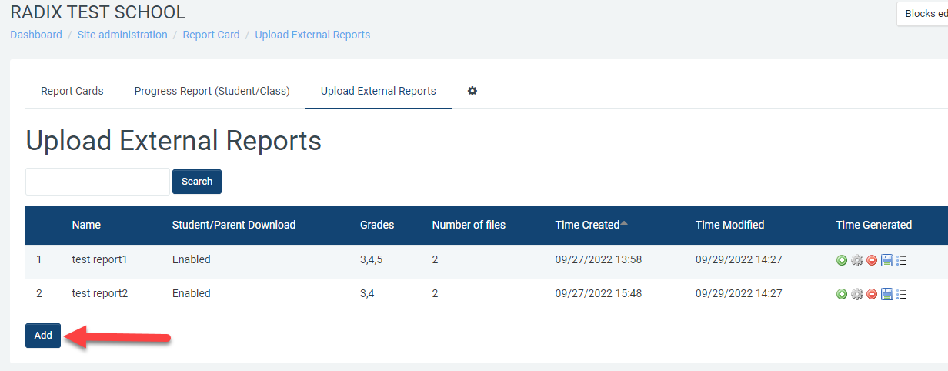
Task: Select the Upload External Reports tab
Action: pyautogui.click(x=378, y=91)
